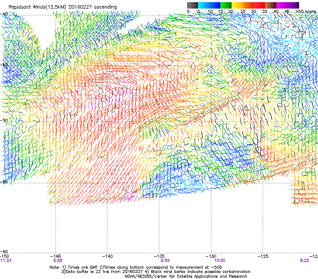Click the magenta-purple 40-50 knots legend swatch

(287, 5)
